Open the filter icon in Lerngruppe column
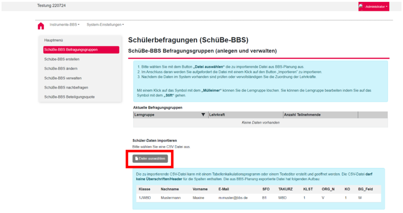403x213 pixels. (x=203, y=115)
